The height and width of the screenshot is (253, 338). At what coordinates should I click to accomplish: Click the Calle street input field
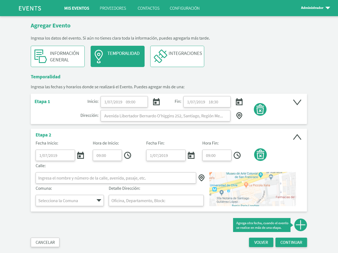tap(116, 178)
